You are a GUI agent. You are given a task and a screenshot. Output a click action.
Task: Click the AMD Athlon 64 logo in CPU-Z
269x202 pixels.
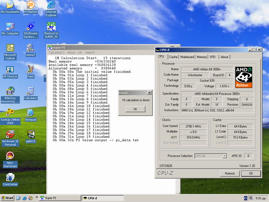pos(243,78)
